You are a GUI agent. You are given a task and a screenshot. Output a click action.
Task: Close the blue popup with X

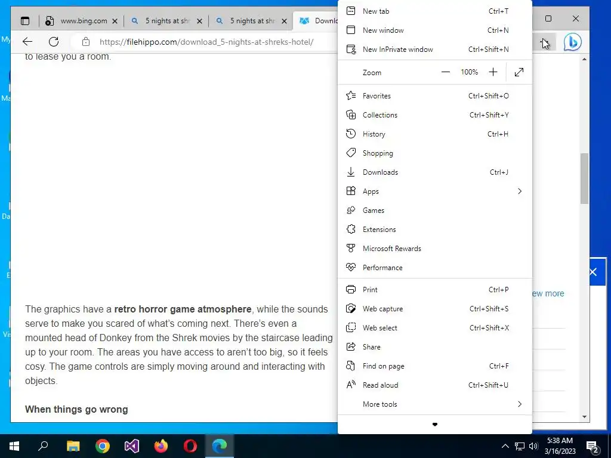pyautogui.click(x=593, y=272)
